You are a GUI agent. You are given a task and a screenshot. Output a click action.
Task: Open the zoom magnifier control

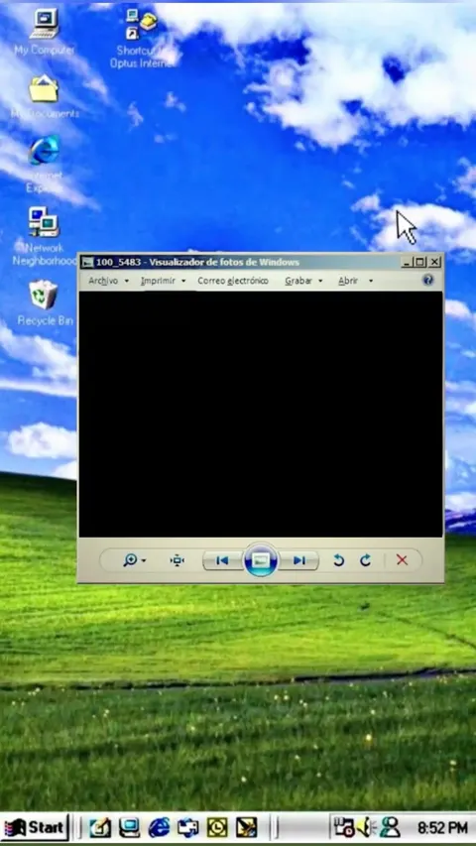click(130, 560)
